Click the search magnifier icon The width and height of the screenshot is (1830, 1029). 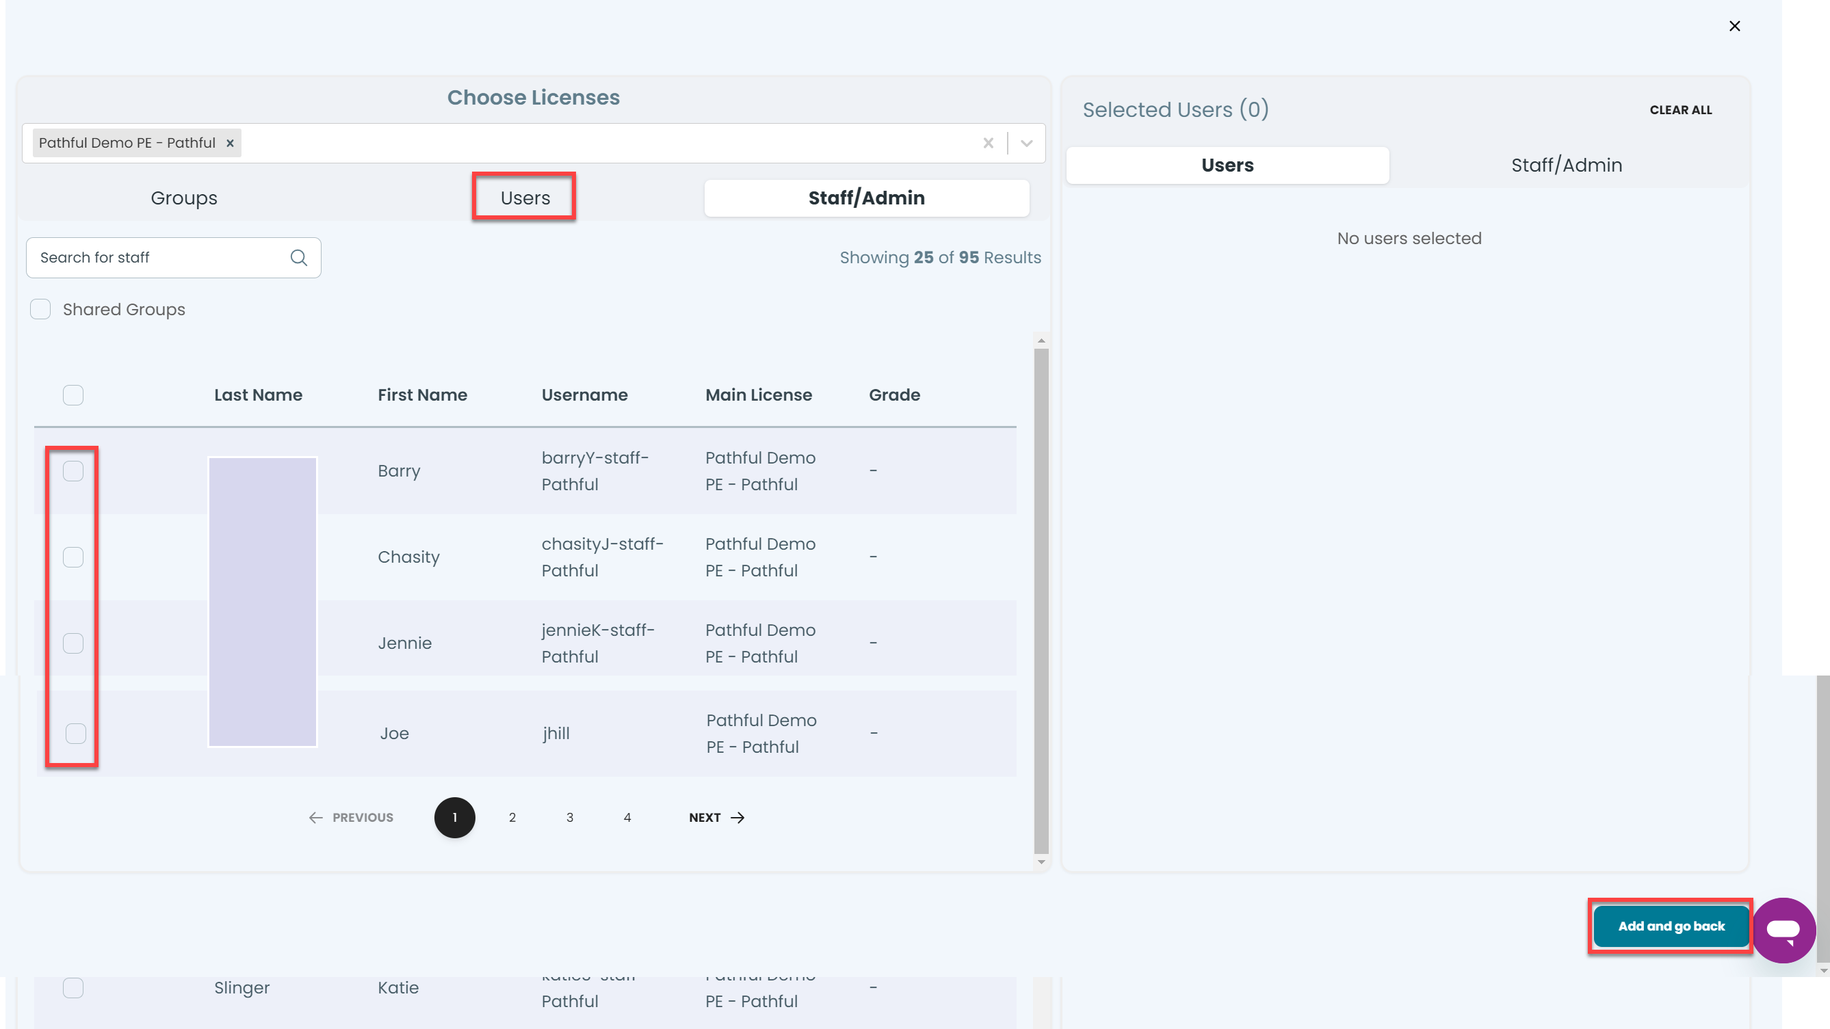pos(299,258)
